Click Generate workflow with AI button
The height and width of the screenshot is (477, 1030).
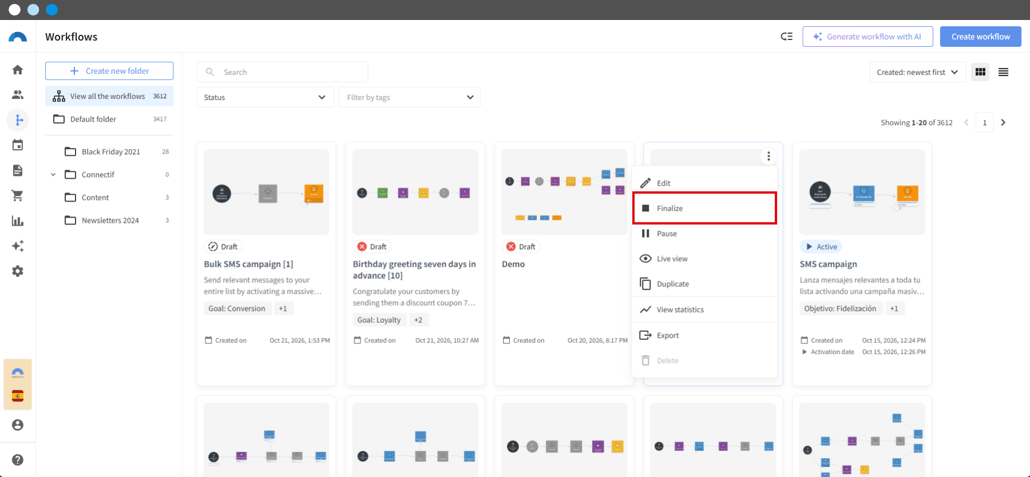(867, 37)
